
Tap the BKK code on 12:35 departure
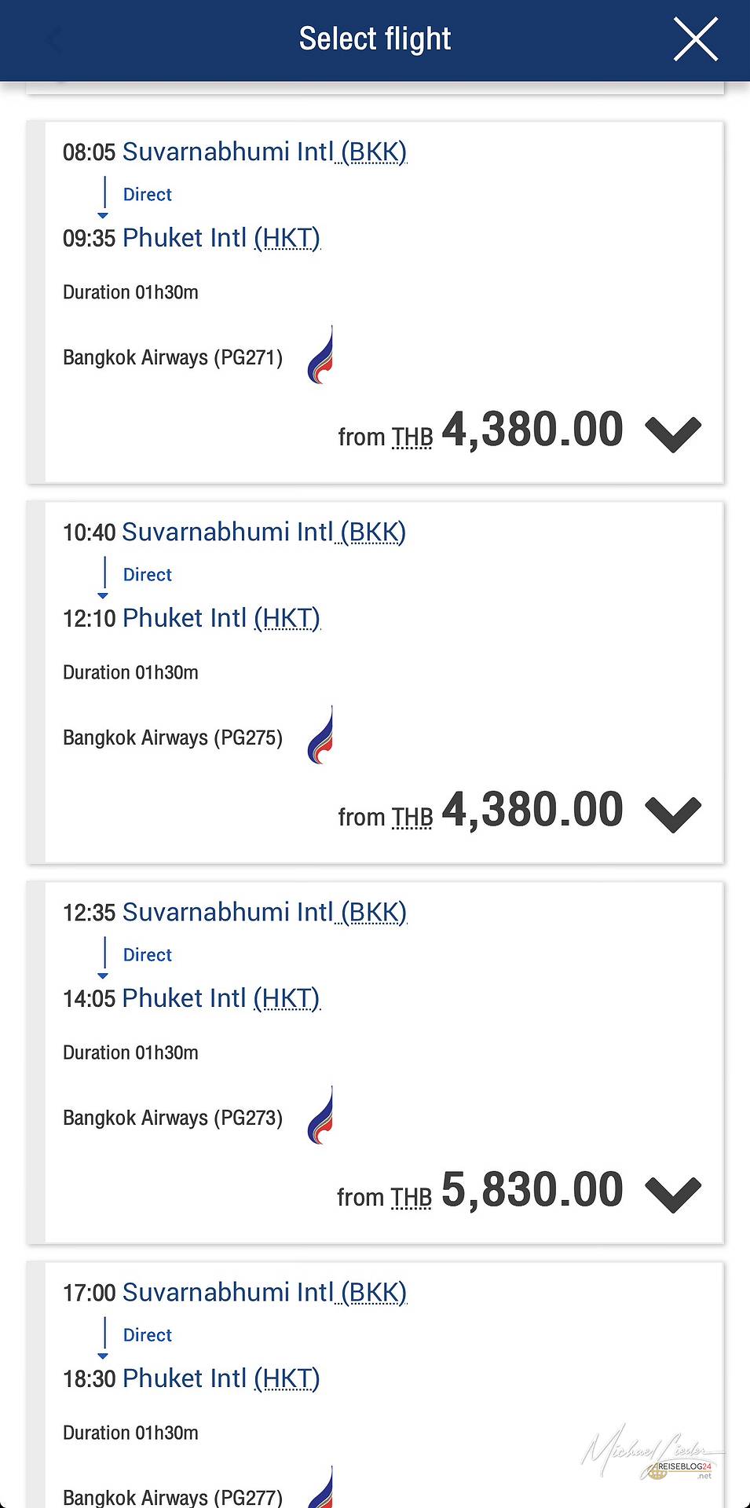point(374,912)
